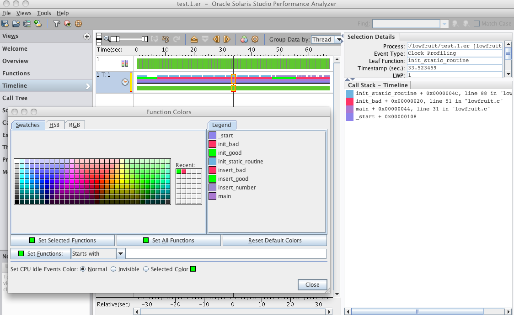Click the Set Functions button
This screenshot has height=315, width=514.
point(41,253)
